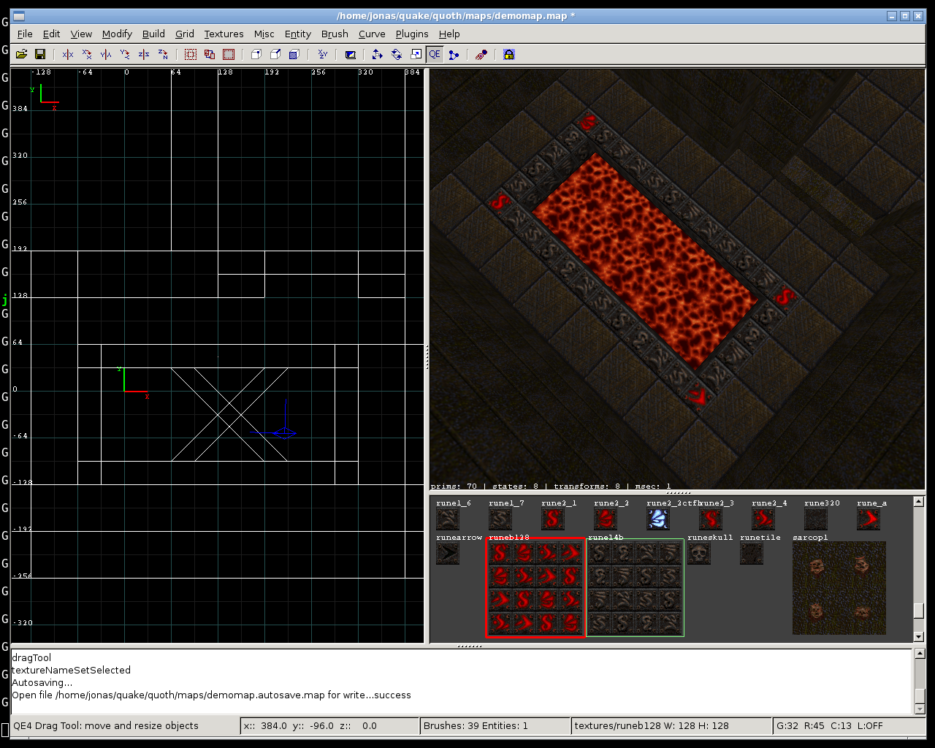Click the CSG Subtract icon
The image size is (935, 748).
(256, 54)
